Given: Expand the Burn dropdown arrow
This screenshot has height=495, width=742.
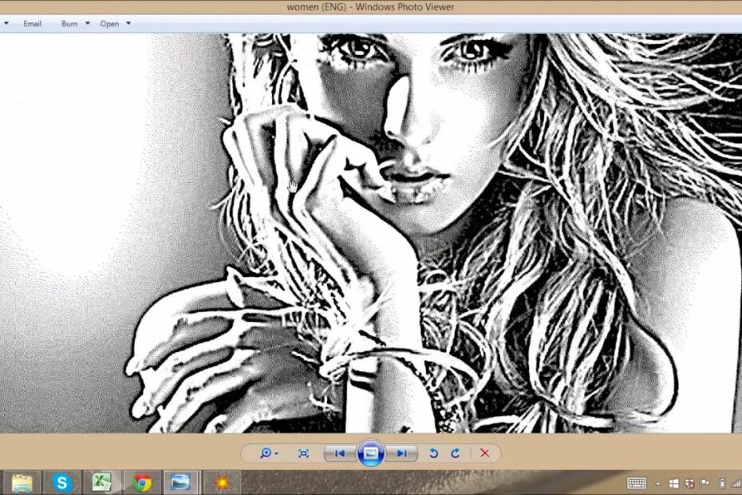Looking at the screenshot, I should [x=88, y=23].
